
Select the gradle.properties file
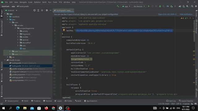click(25, 75)
